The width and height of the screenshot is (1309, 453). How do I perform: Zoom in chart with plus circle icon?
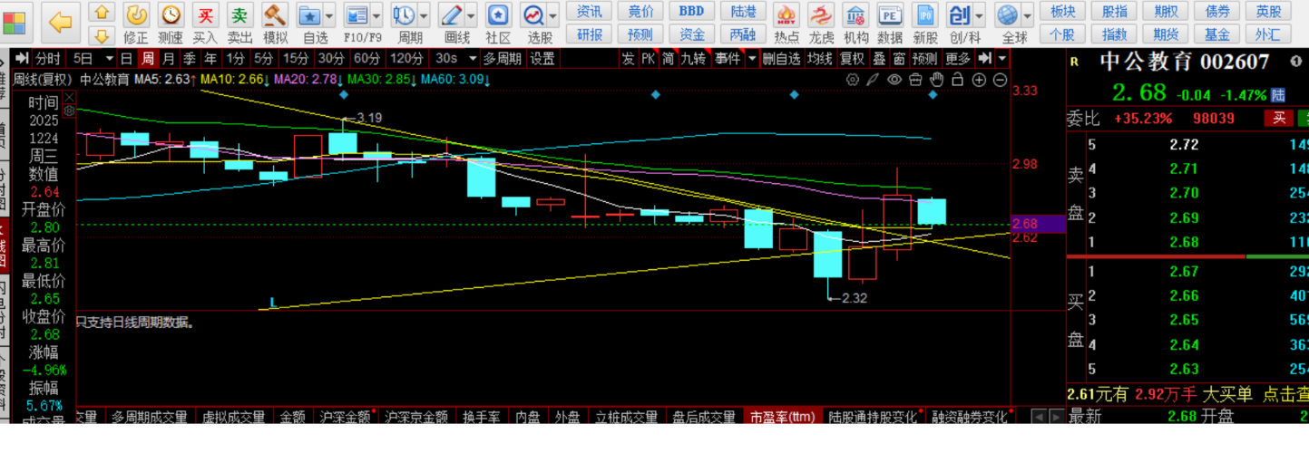(980, 80)
